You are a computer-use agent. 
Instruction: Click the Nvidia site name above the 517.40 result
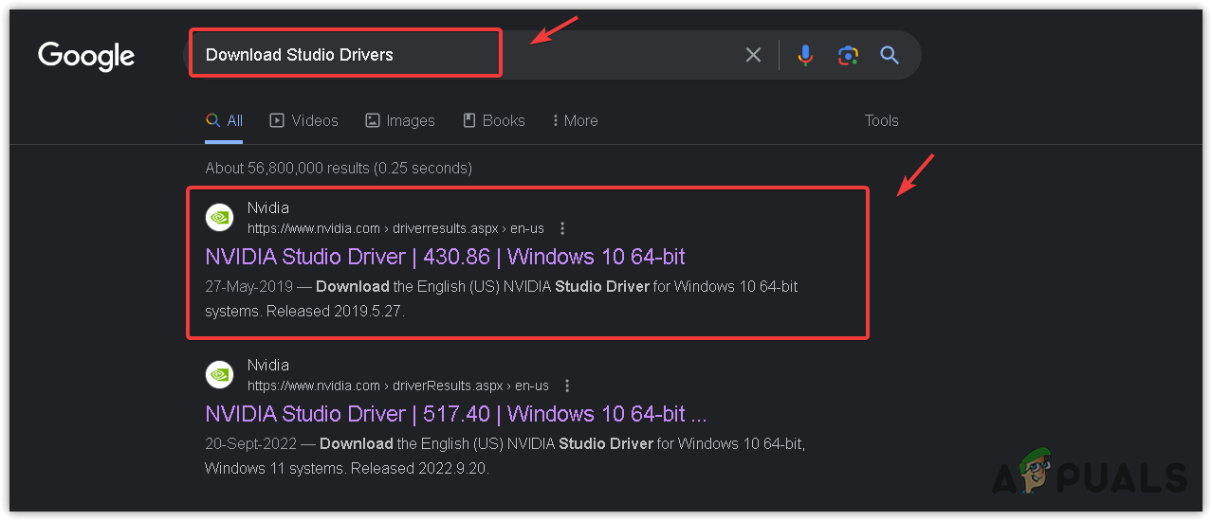pyautogui.click(x=268, y=365)
